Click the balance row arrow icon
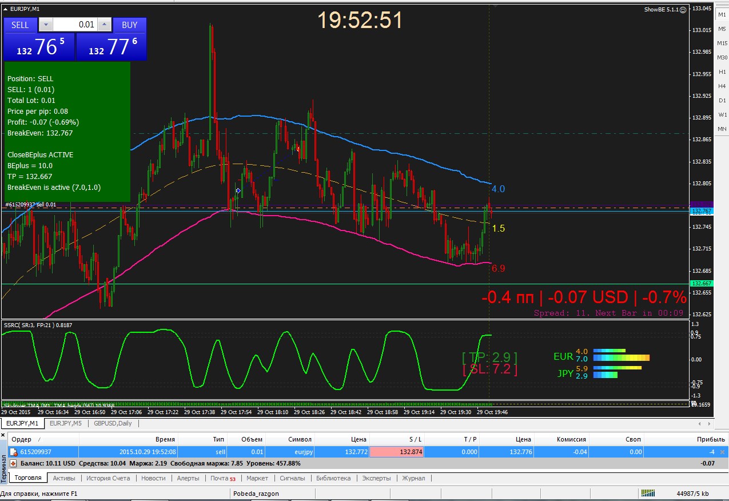Image resolution: width=729 pixels, height=501 pixels. 14,463
